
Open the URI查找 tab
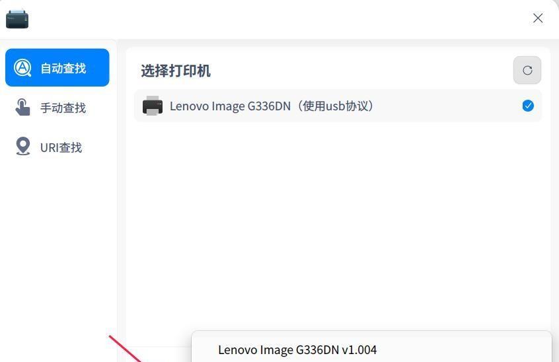57,147
